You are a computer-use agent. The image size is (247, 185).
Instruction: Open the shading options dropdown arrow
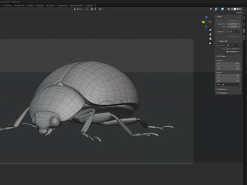tap(243, 9)
